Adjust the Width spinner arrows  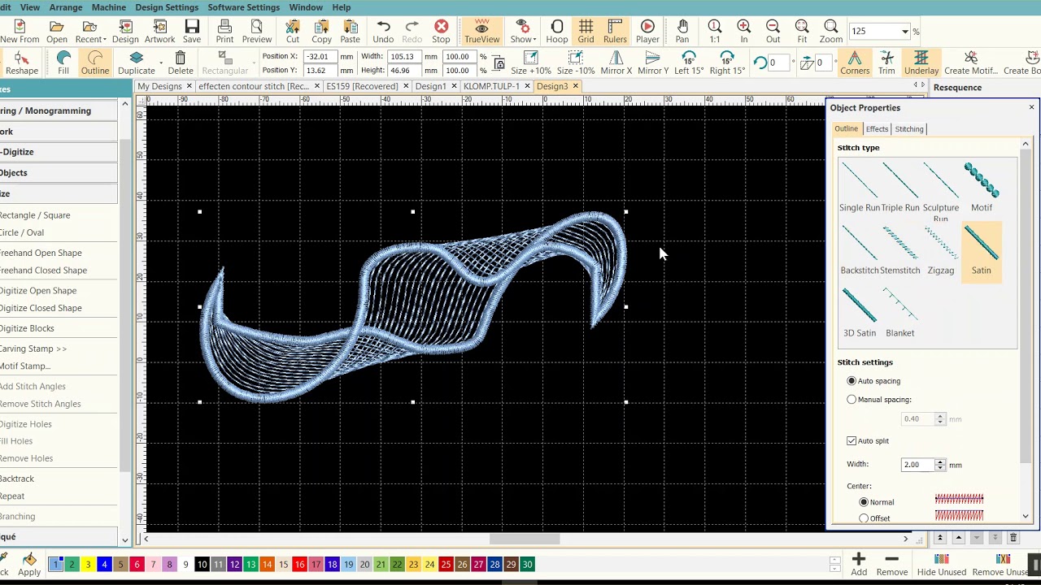click(940, 465)
